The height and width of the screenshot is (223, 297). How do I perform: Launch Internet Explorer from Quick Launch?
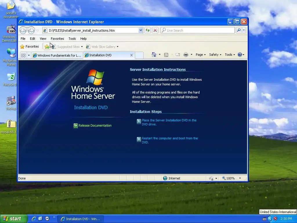(34, 219)
